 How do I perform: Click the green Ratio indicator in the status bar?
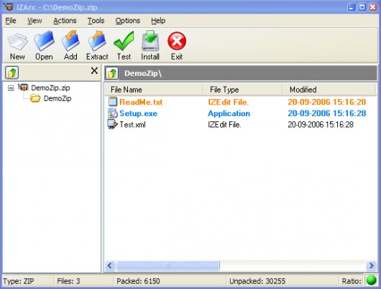coord(371,280)
